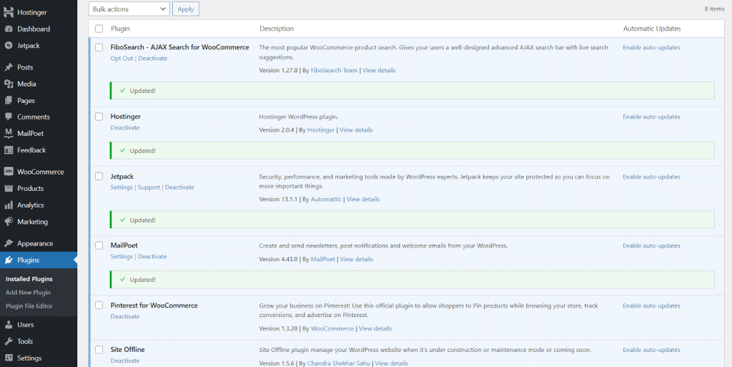Viewport: 732px width, 367px height.
Task: View details of FiboSearch plugin
Action: point(379,70)
